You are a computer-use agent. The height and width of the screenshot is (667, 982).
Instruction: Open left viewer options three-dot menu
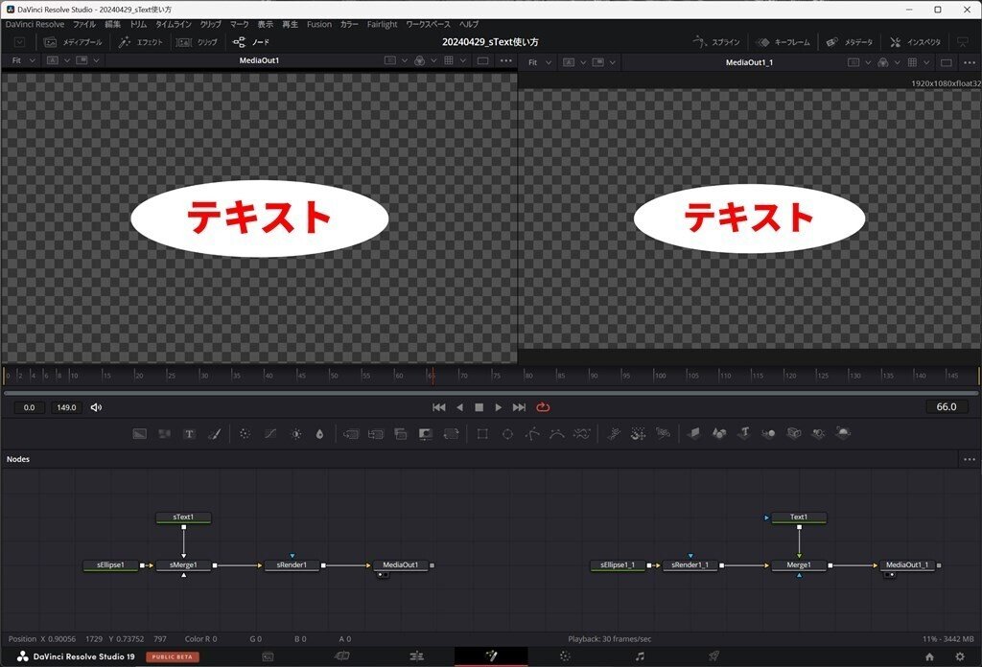tap(506, 60)
